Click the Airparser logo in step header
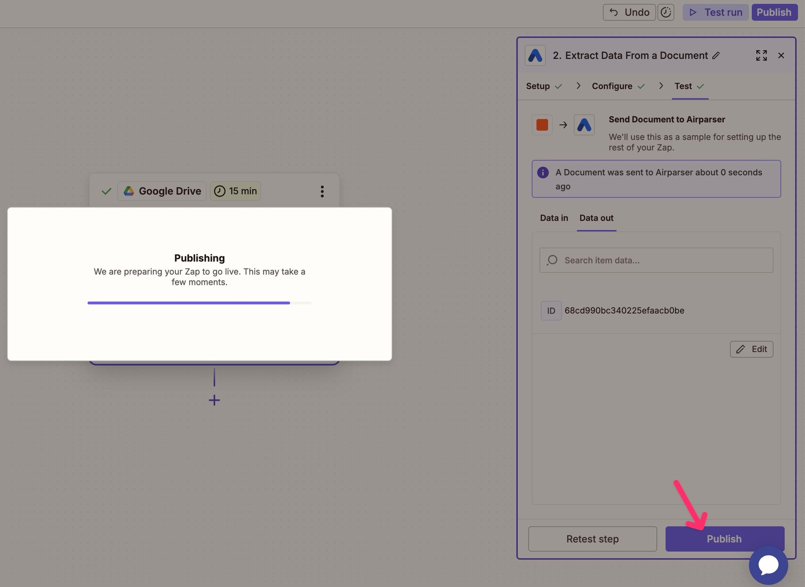This screenshot has height=587, width=805. coord(535,56)
